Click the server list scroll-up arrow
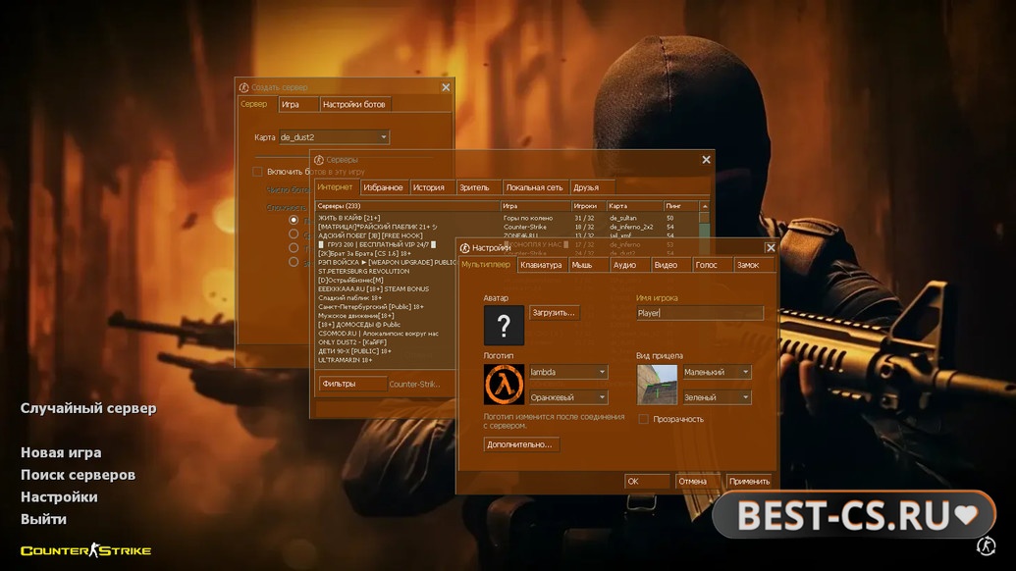 705,206
